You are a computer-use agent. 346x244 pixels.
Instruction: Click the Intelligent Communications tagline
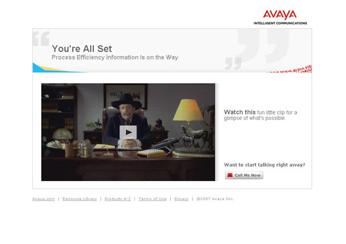(280, 23)
